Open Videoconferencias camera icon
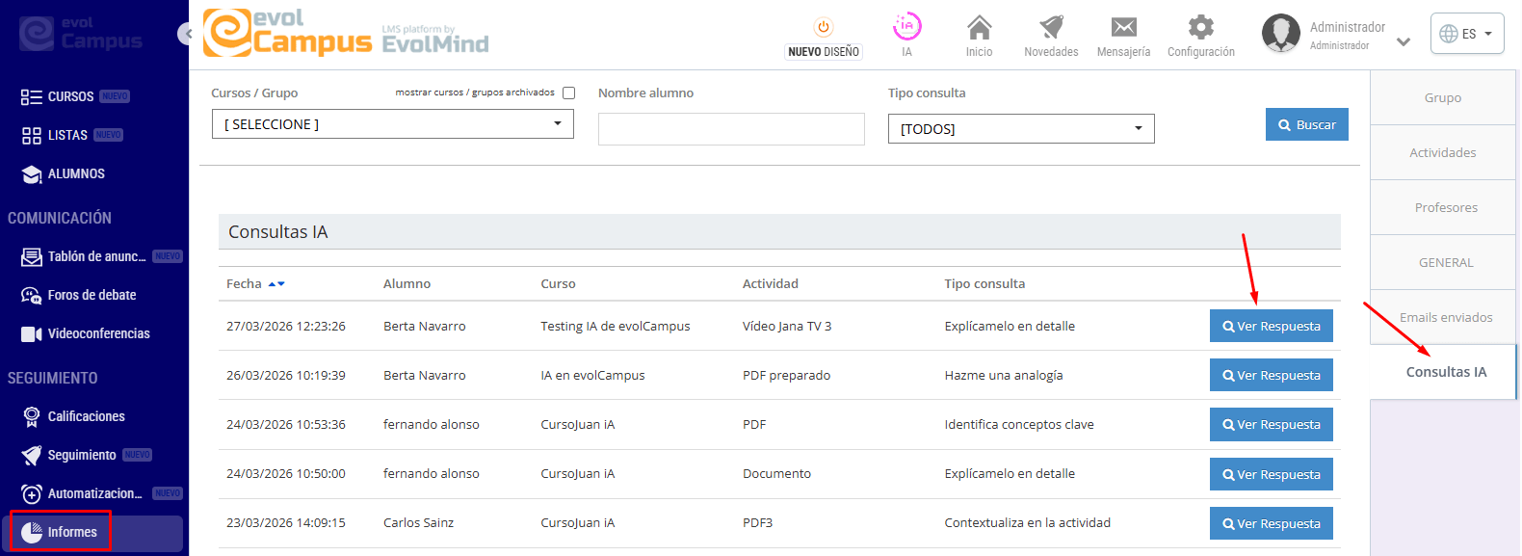Screen dimensions: 1522x556 (32, 334)
